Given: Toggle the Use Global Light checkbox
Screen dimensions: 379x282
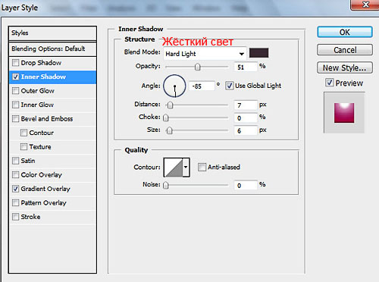Looking at the screenshot, I should (x=229, y=86).
